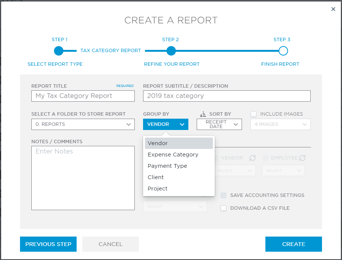Click the Step 1 circle on the progress bar
Viewport: 342px width, 260px height.
click(59, 51)
